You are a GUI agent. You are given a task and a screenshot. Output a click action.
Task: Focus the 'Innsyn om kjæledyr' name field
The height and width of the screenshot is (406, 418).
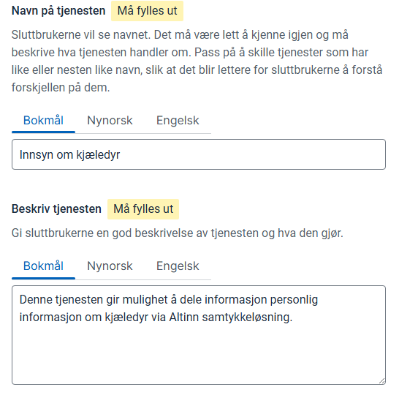click(199, 154)
